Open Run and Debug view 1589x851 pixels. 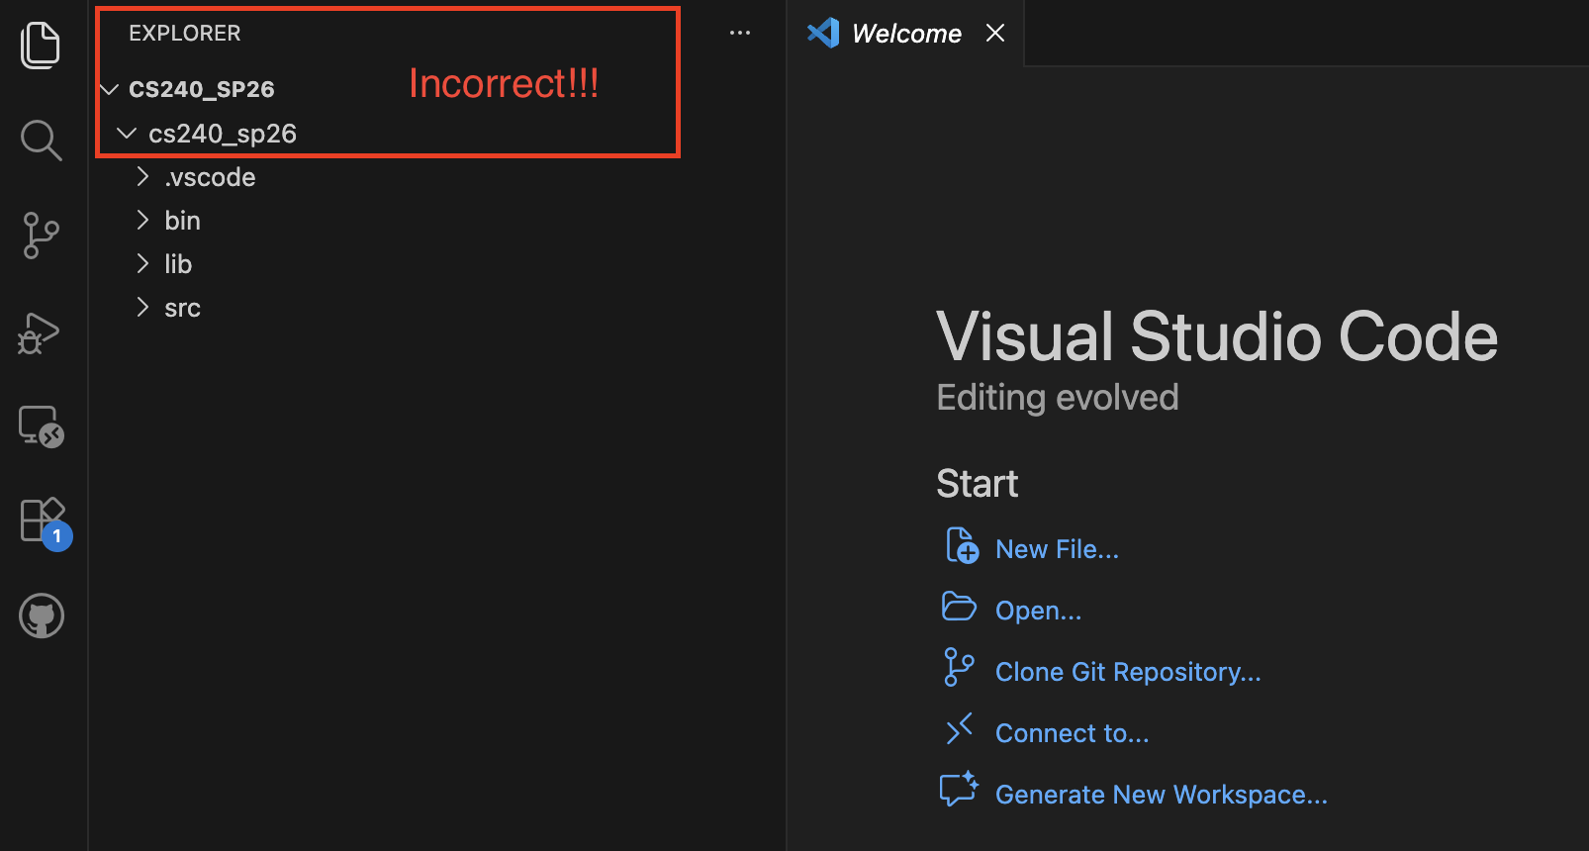[x=41, y=332]
